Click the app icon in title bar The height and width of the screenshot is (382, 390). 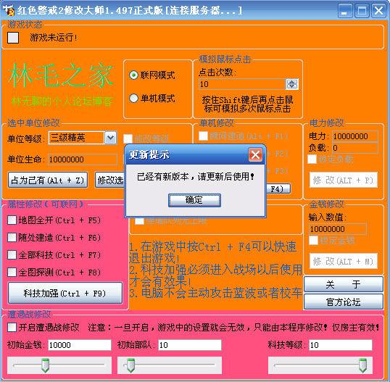point(9,10)
